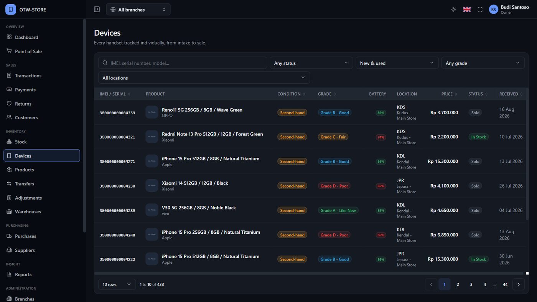Expand the Any status filter
Viewport: 537px width, 302px height.
[311, 63]
